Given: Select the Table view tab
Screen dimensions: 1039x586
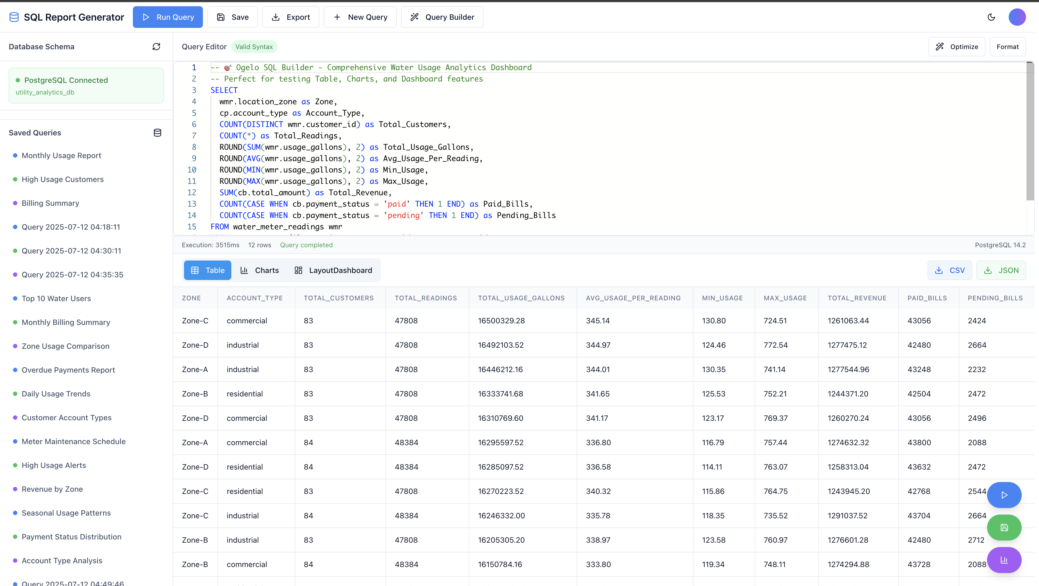Looking at the screenshot, I should (207, 271).
